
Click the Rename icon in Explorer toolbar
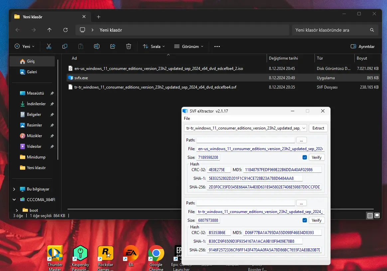tap(97, 46)
